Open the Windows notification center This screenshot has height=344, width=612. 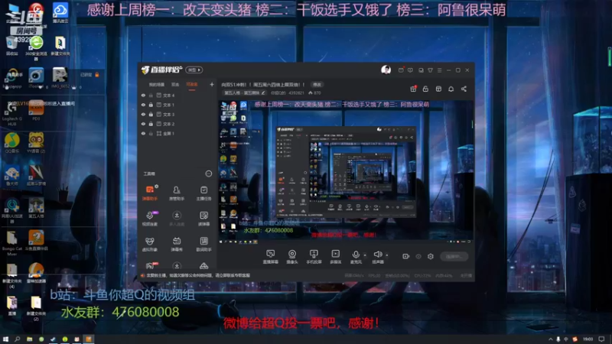601,339
